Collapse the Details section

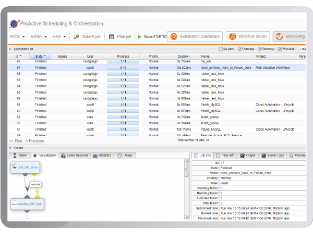click(10, 148)
